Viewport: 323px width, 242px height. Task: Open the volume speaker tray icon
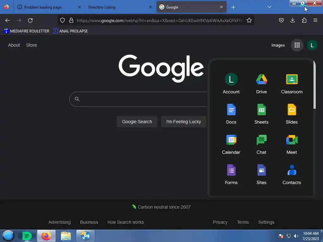(x=296, y=236)
